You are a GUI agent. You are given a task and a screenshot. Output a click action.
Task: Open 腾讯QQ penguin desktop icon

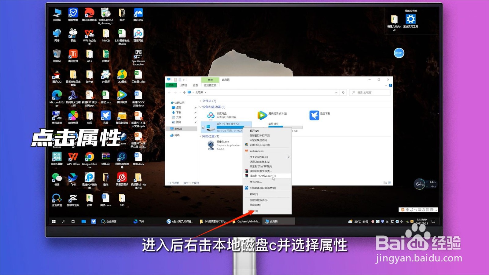tap(57, 76)
